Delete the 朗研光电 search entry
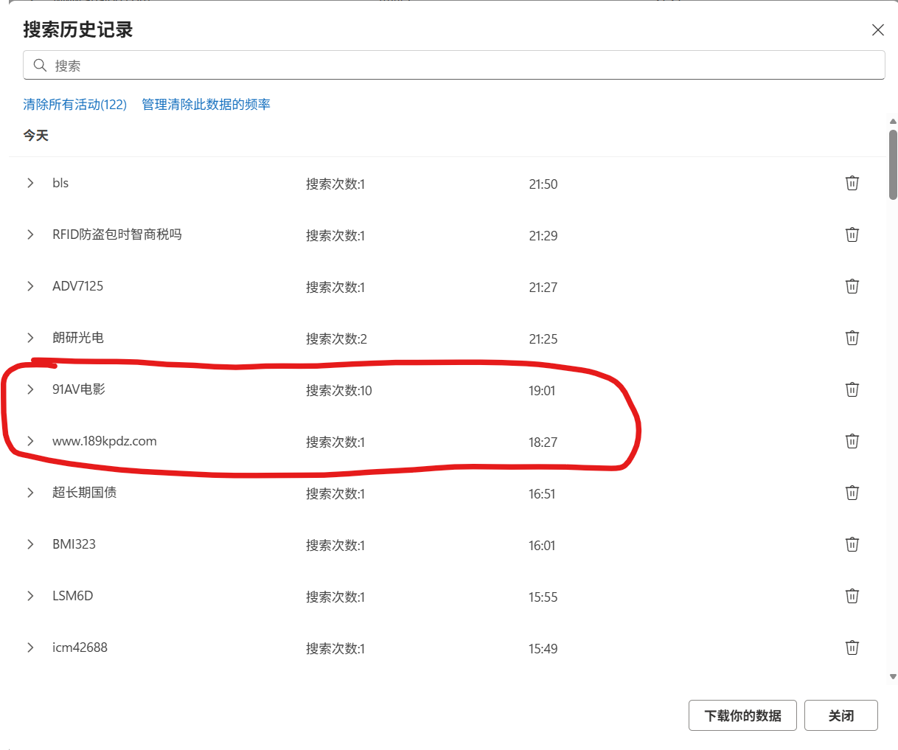This screenshot has height=750, width=898. pos(852,338)
